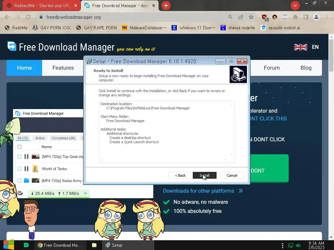Bookmark this page with star icon
The height and width of the screenshot is (250, 334).
[x=251, y=17]
